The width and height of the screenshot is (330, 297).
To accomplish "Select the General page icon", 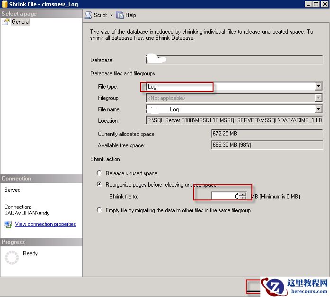I will pyautogui.click(x=6, y=22).
